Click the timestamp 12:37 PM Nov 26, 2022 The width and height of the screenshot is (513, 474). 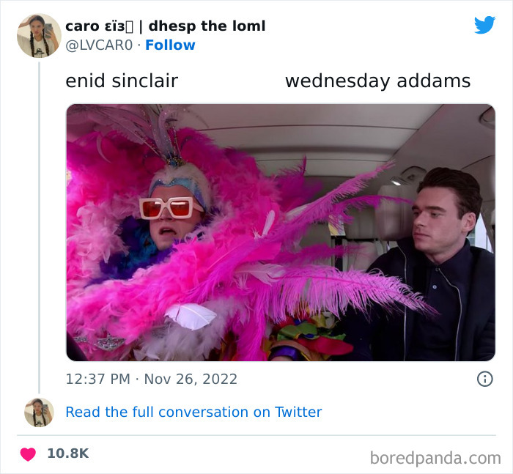tap(151, 379)
